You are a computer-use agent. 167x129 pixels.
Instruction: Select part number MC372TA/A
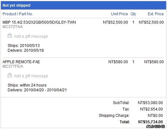click(x=13, y=27)
